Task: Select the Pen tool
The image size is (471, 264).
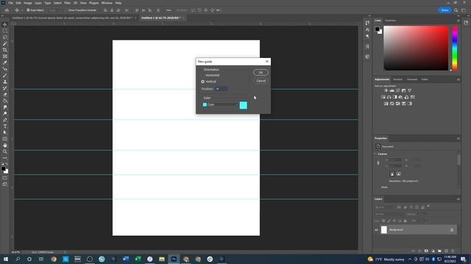Action: coord(5,120)
